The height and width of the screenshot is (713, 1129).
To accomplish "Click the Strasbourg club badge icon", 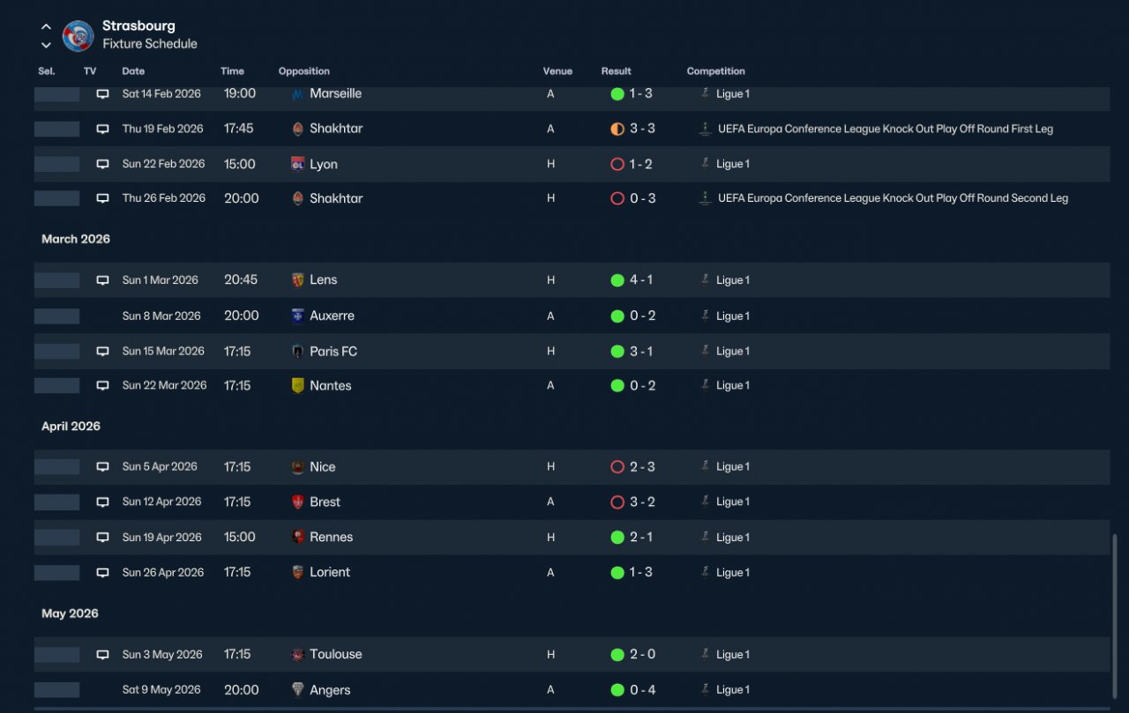I will point(79,35).
